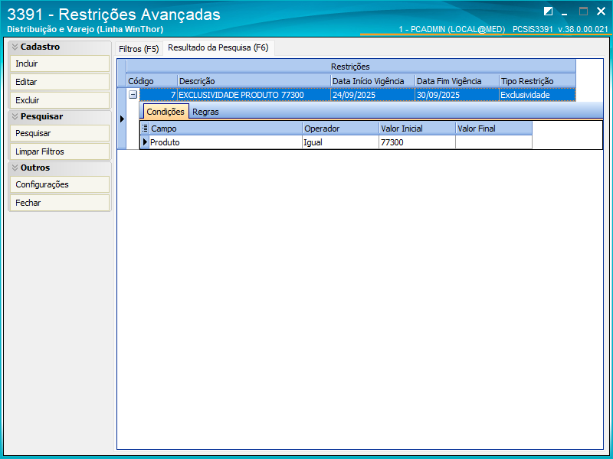Close the Restrições Avançadas window
This screenshot has height=459, width=613.
coord(601,11)
